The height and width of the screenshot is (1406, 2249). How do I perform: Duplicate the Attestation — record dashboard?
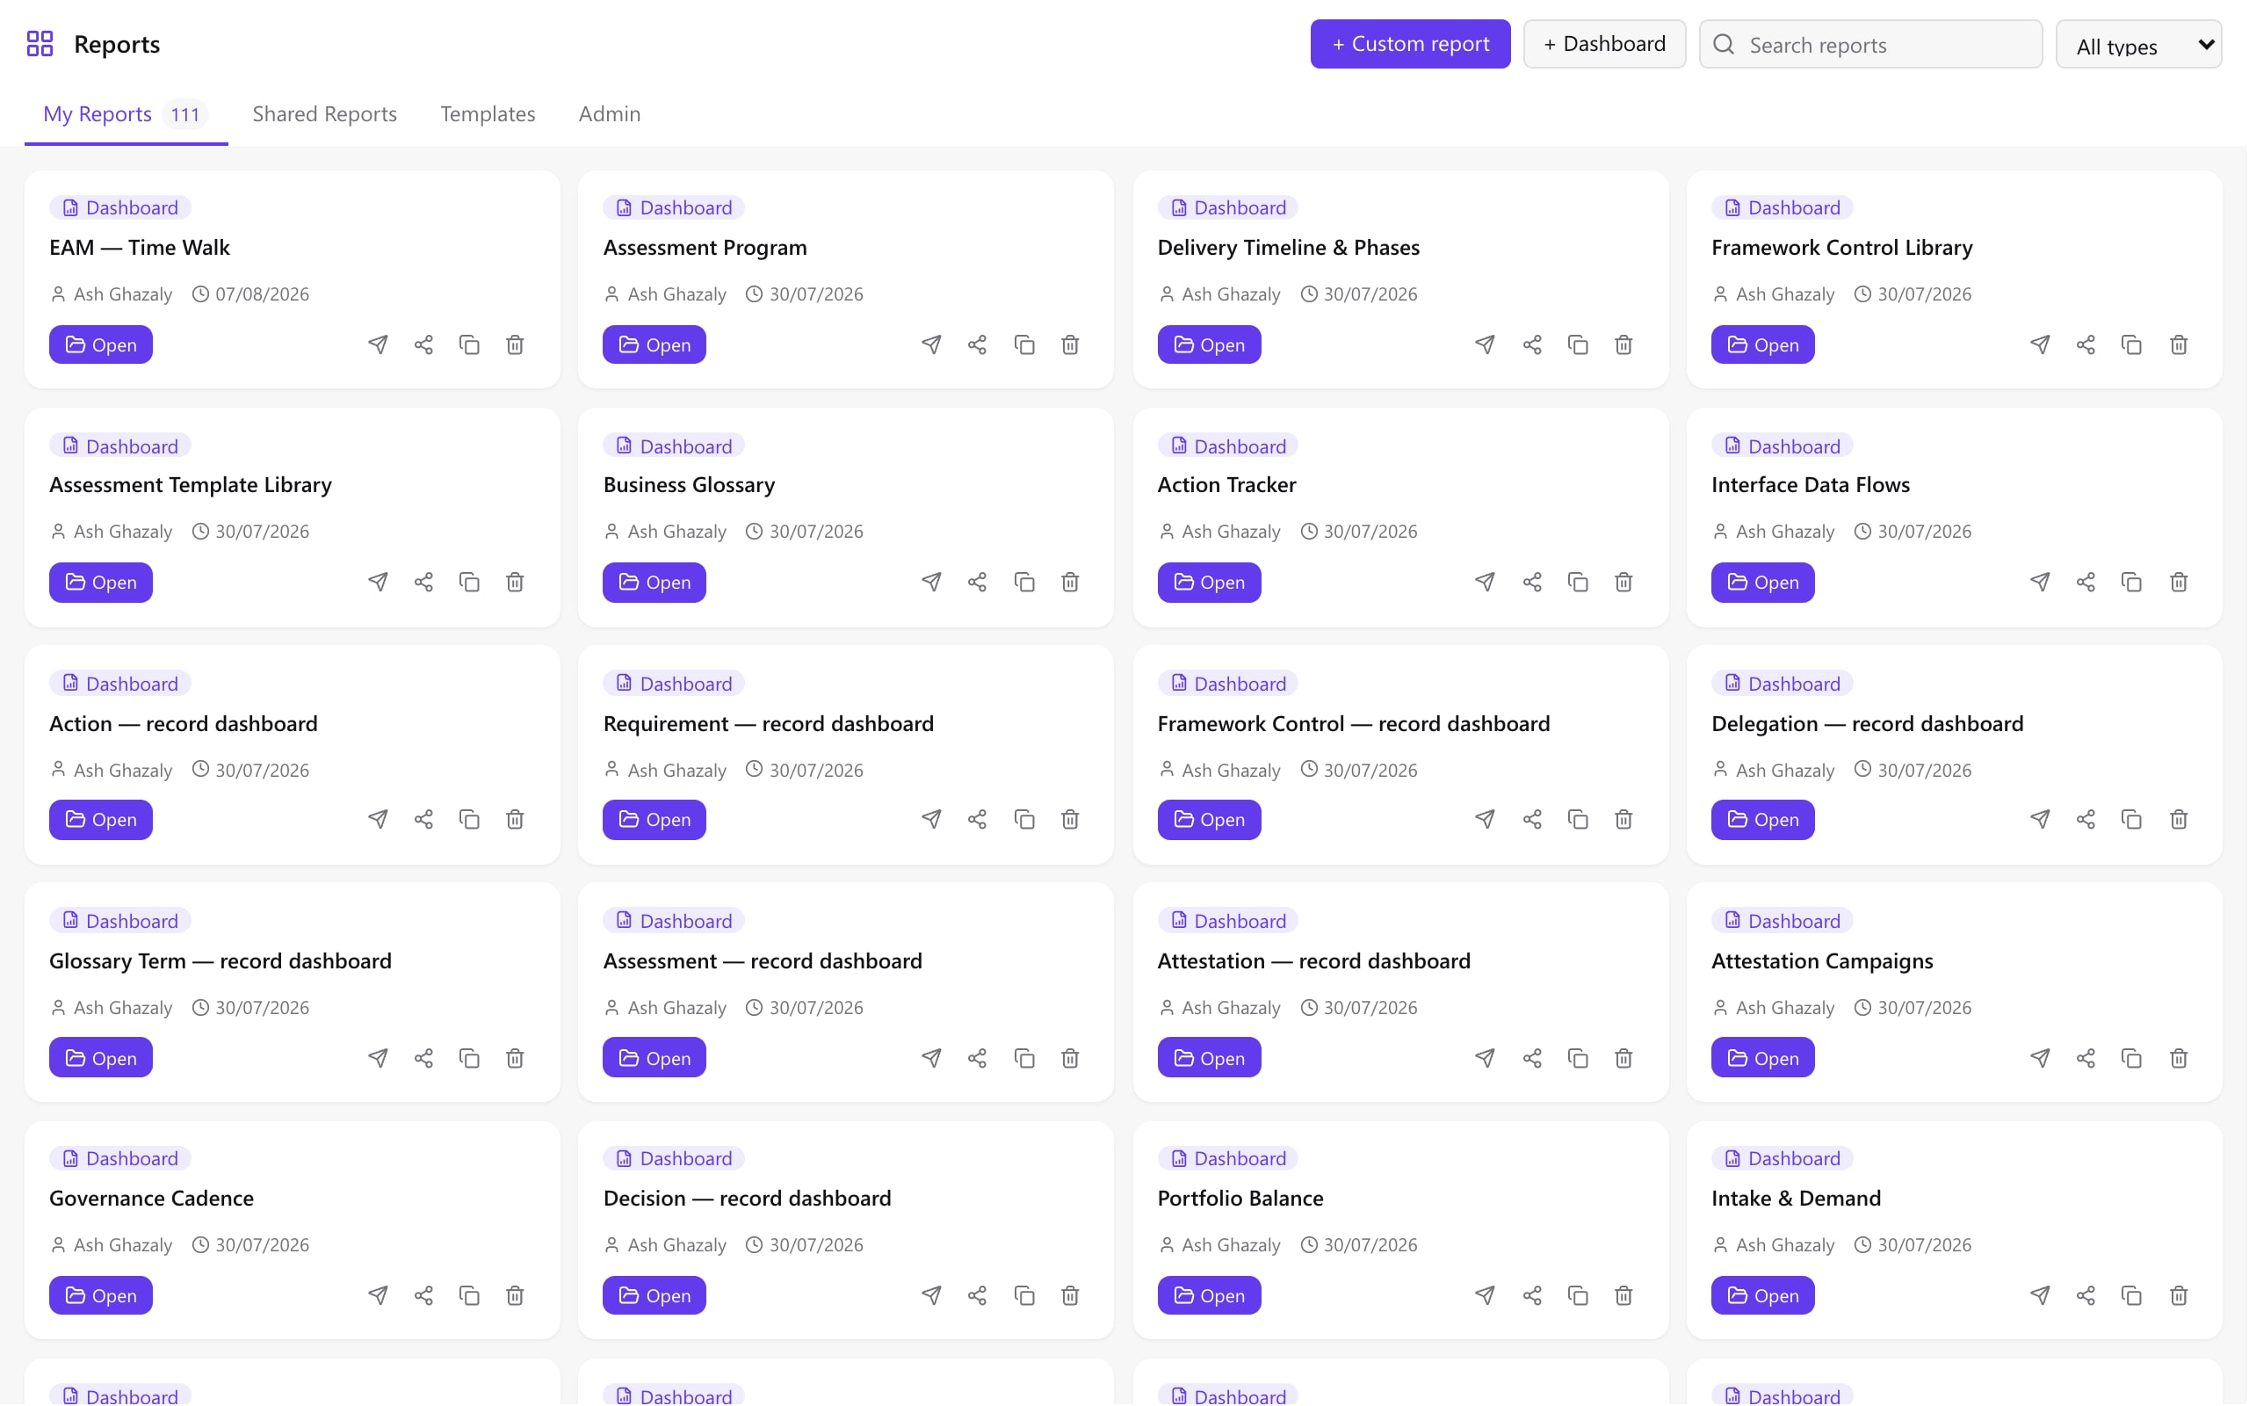click(1579, 1058)
